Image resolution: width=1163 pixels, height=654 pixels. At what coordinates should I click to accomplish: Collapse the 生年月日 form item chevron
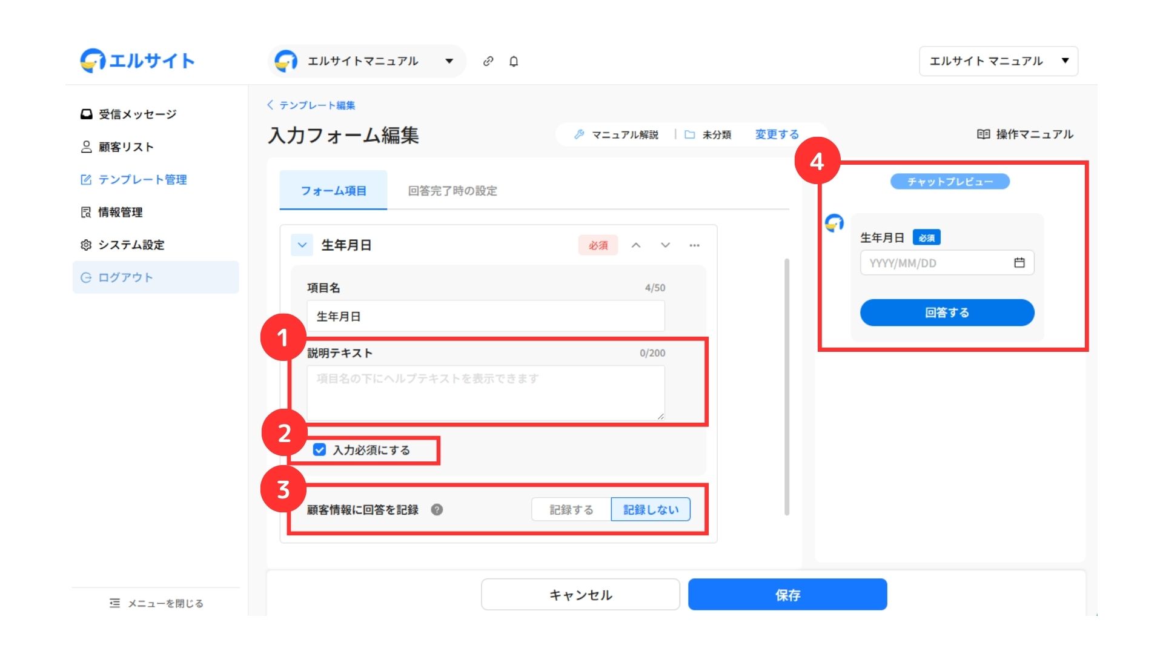(x=302, y=245)
